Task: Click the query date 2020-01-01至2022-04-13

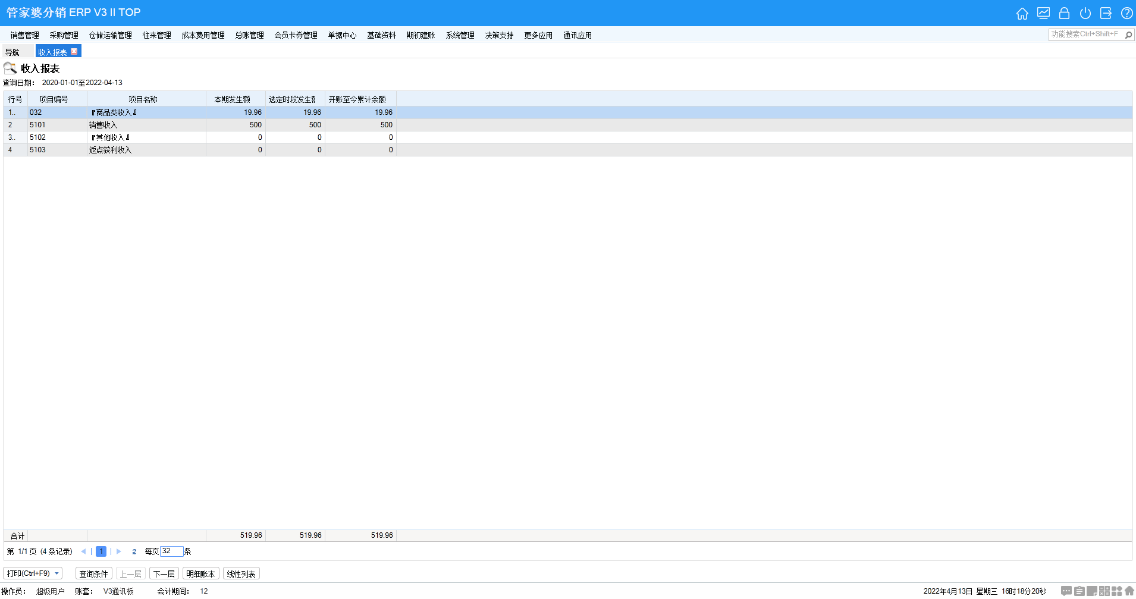Action: (x=82, y=83)
